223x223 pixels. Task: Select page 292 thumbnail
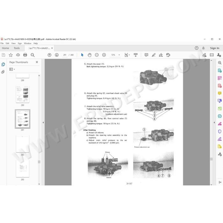pyautogui.click(x=23, y=144)
